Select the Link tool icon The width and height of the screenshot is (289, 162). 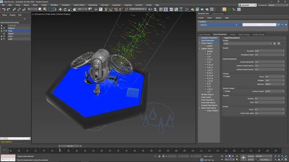click(14, 9)
